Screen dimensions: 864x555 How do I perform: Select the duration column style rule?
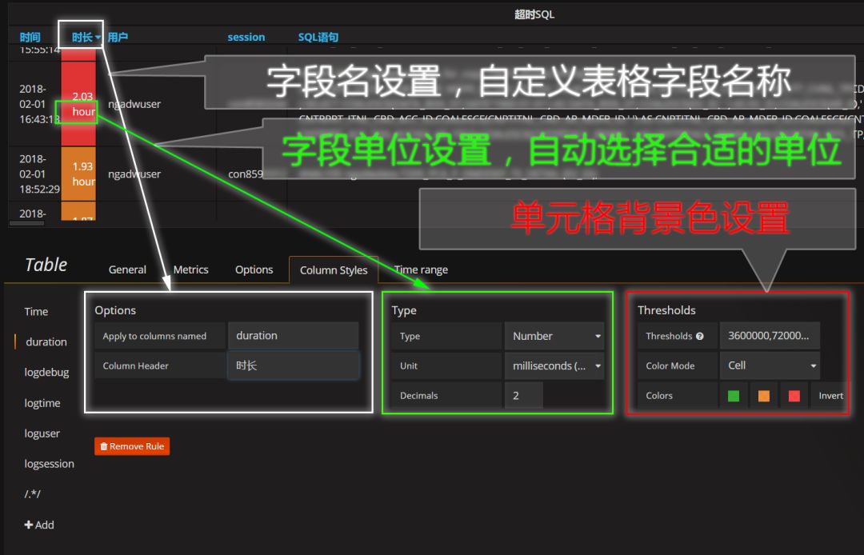[x=46, y=342]
